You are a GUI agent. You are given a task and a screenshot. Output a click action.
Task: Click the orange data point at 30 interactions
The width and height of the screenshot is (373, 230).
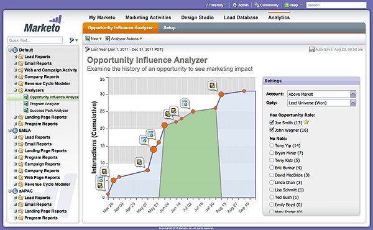(x=221, y=94)
